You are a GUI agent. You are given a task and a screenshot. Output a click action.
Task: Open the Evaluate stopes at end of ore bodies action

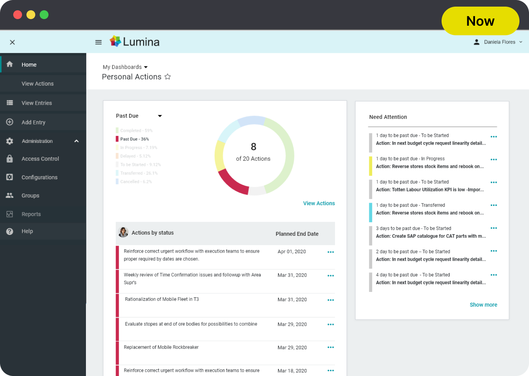coord(191,324)
